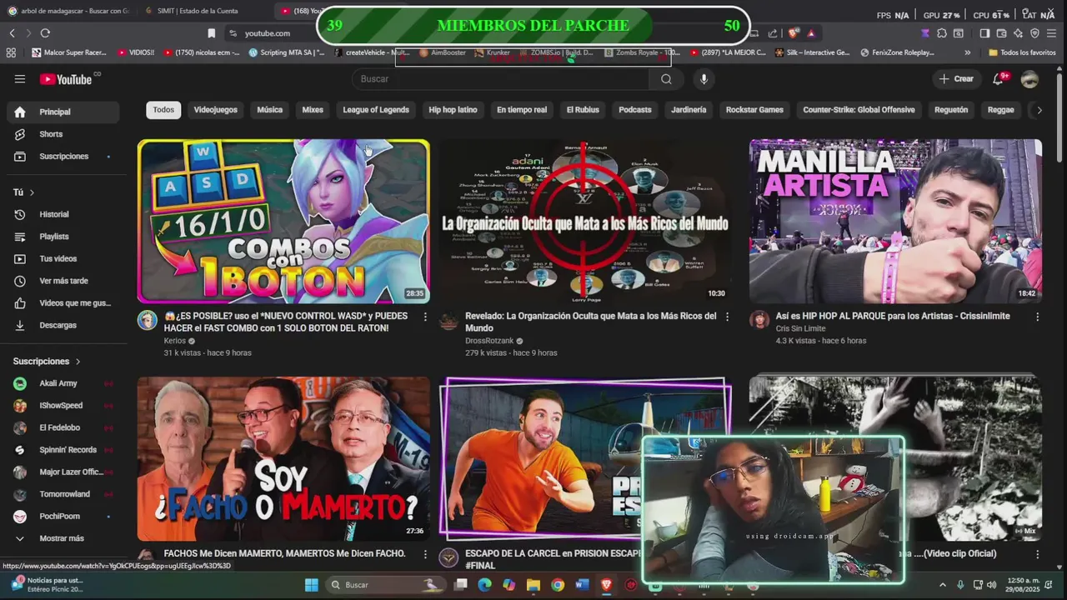
Task: Go to Principal in sidebar
Action: tap(63, 112)
